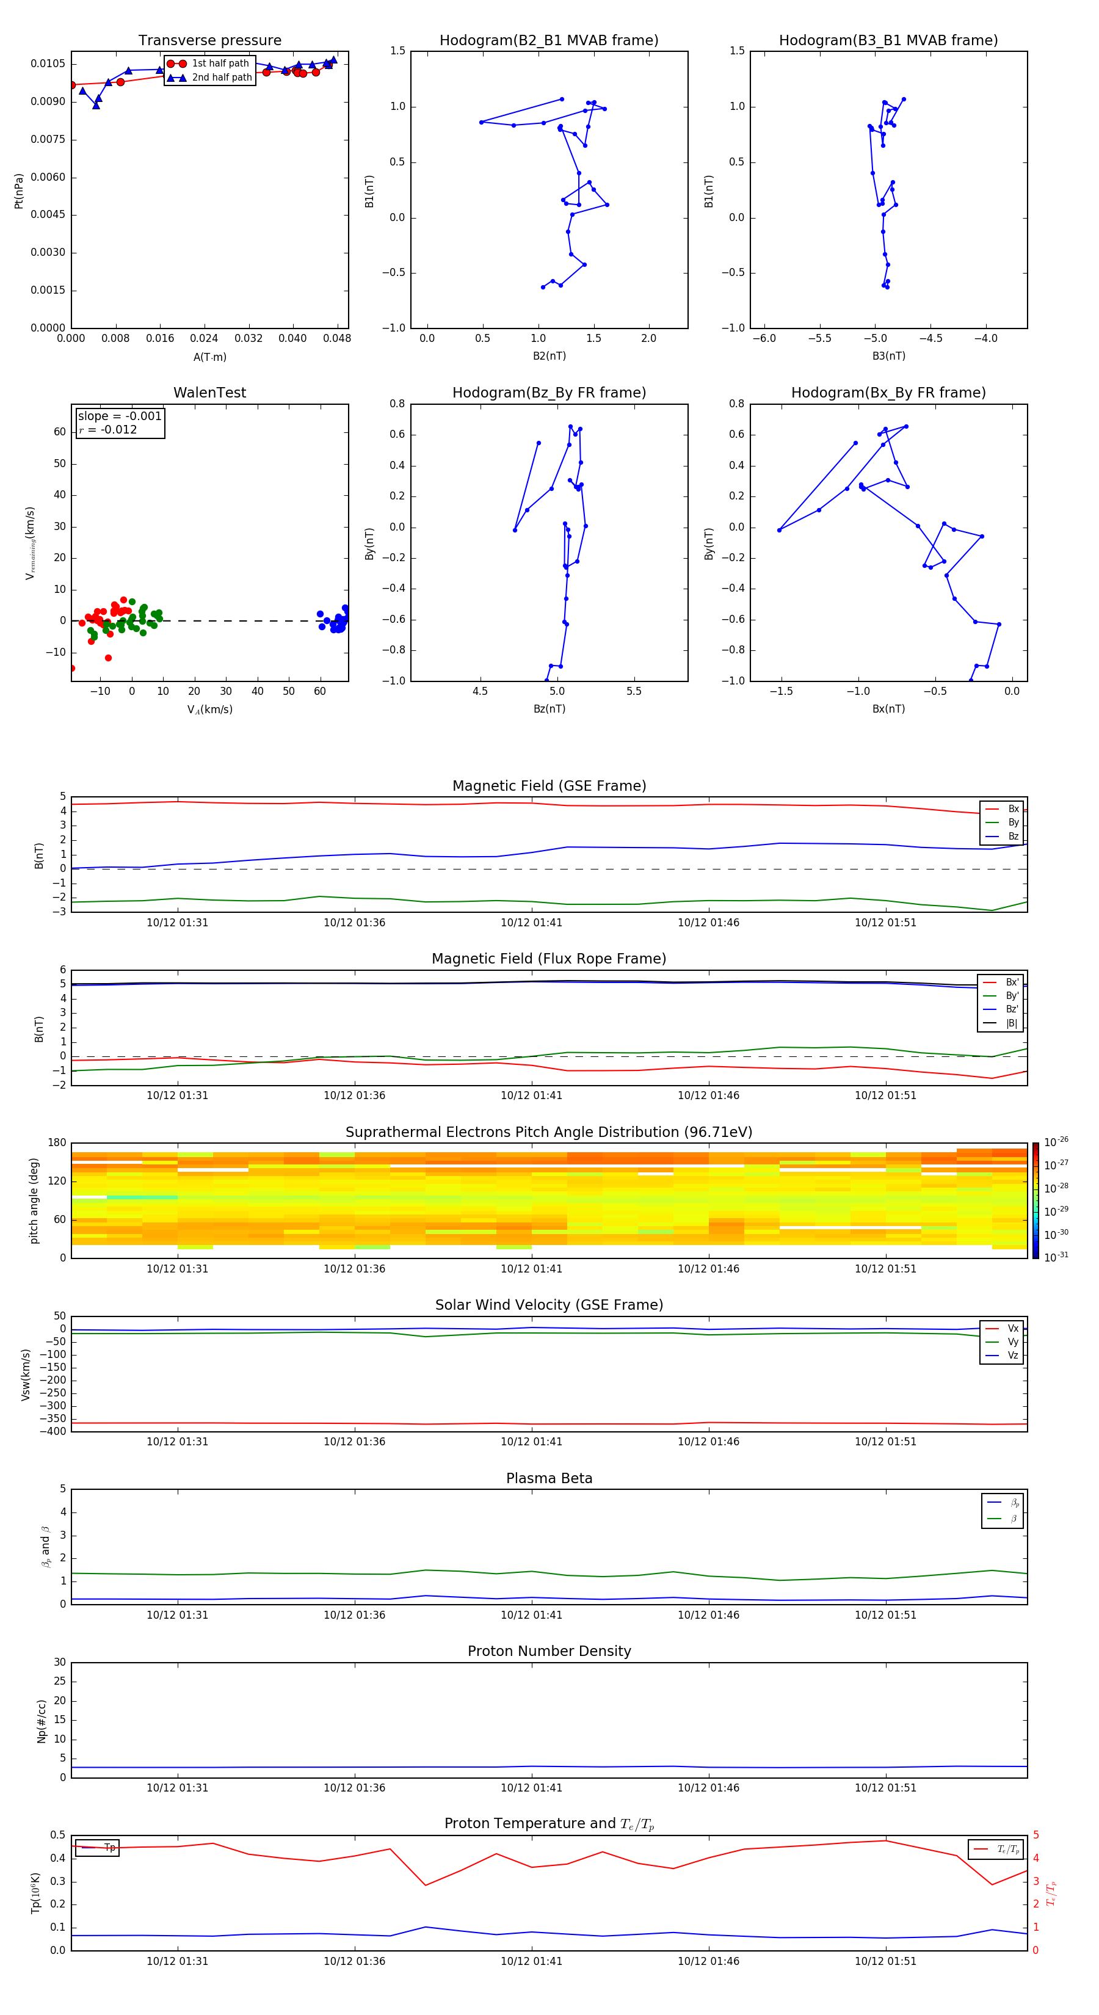Click the Bz legend entry in GSE magnetic field
Viewport: 1099px width, 2015px height.
[x=1002, y=836]
